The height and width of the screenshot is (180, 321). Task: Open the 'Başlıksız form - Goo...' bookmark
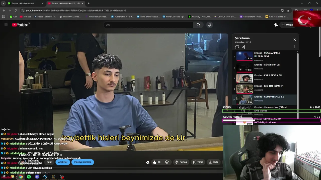[251, 17]
